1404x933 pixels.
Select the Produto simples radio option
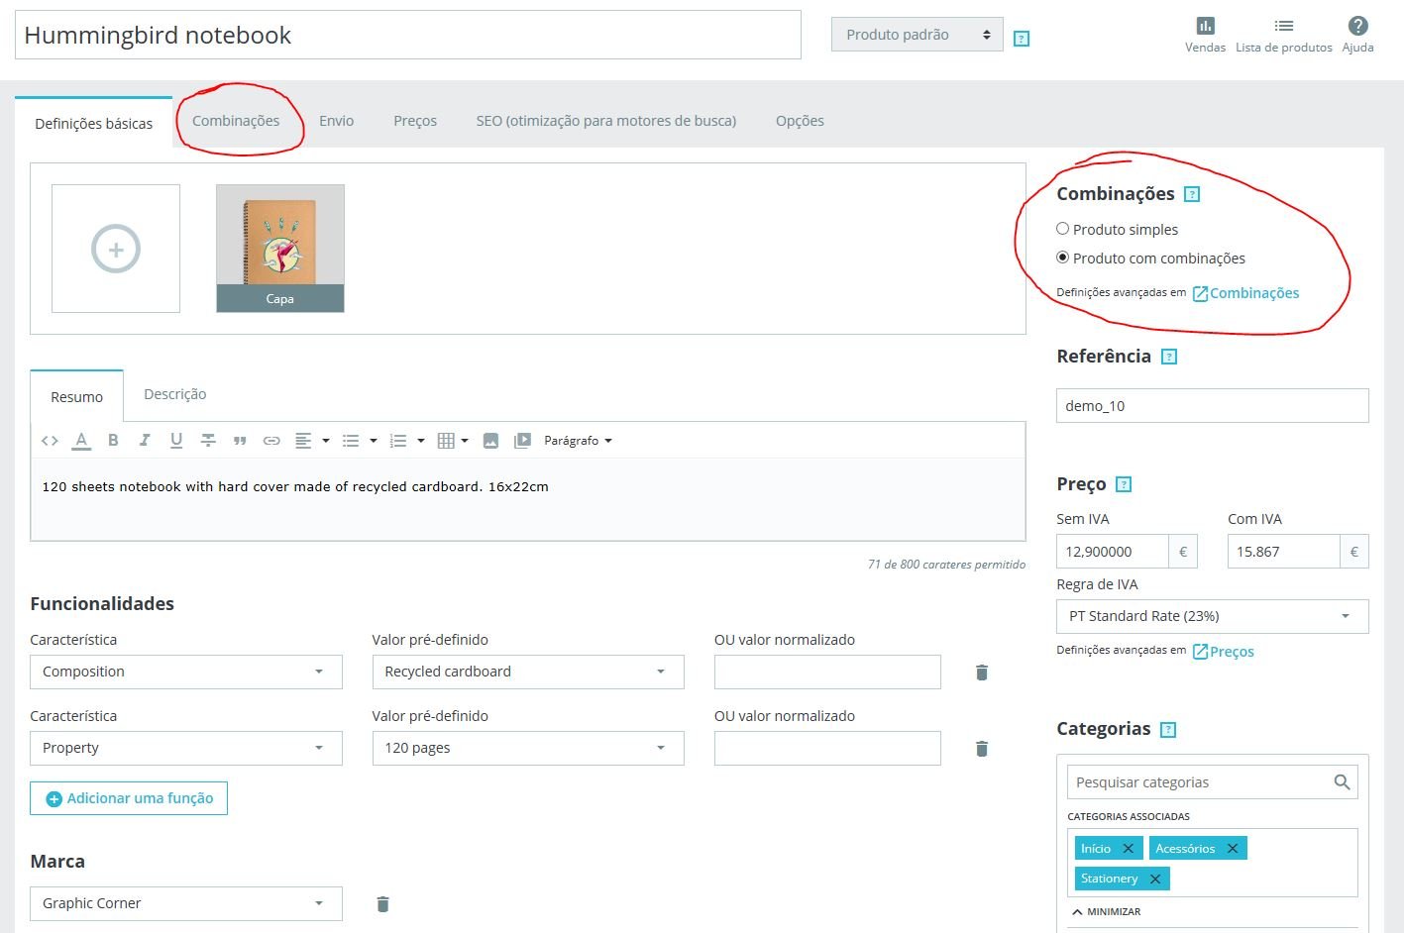pos(1063,229)
